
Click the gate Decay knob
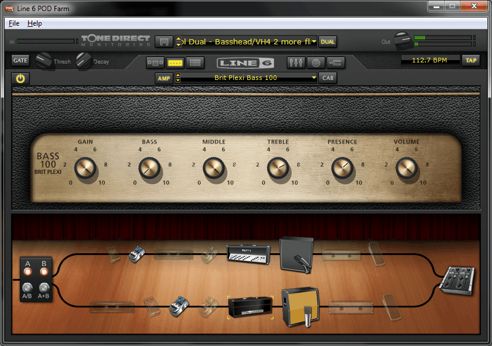(84, 61)
